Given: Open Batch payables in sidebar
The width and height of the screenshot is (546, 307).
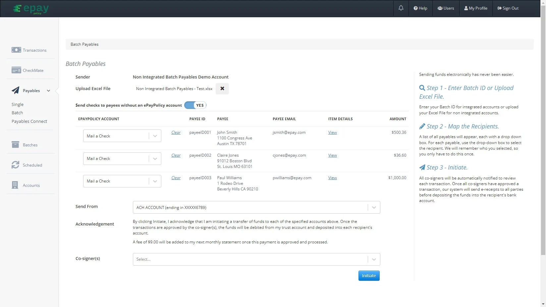Looking at the screenshot, I should tap(17, 113).
